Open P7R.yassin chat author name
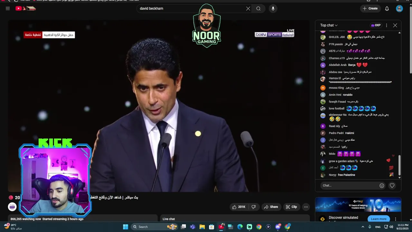Screen dimensions: 412x232 (x=336, y=44)
